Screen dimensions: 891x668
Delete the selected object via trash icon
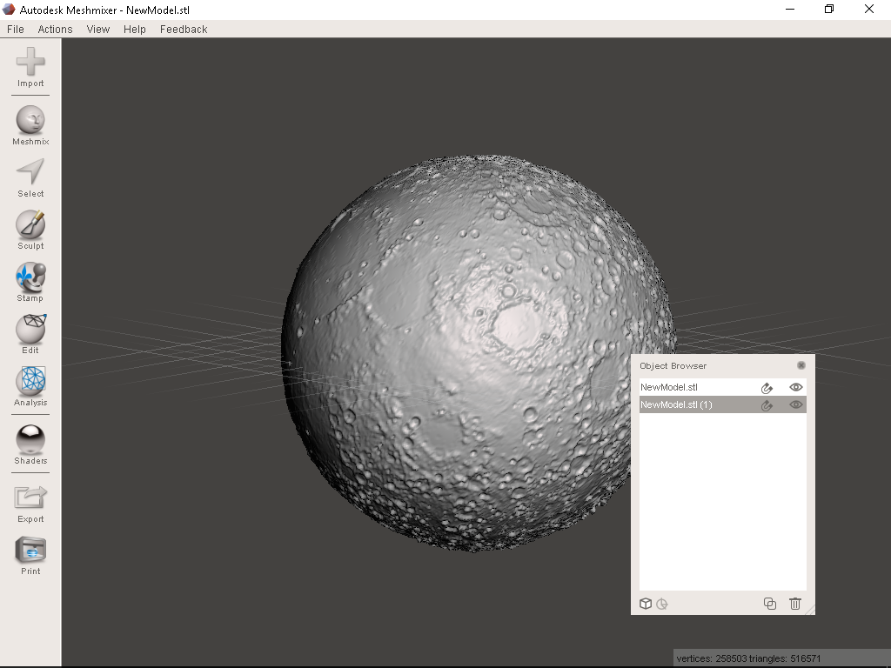794,603
